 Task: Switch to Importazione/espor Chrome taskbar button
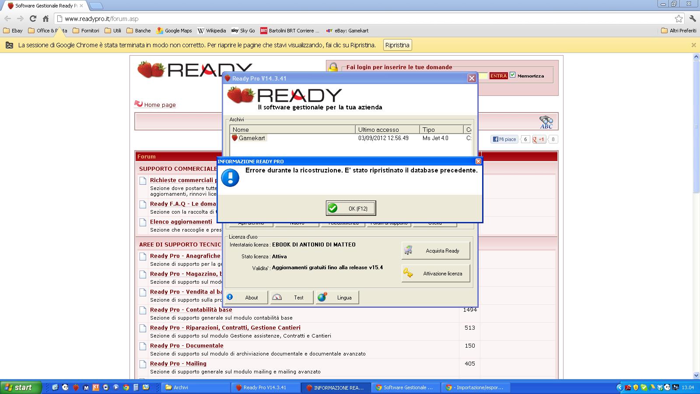pyautogui.click(x=476, y=387)
